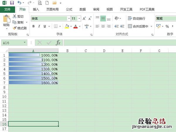176x132 pixels.
Task: Open the font name dropdown (宋体)
Action: [68, 18]
